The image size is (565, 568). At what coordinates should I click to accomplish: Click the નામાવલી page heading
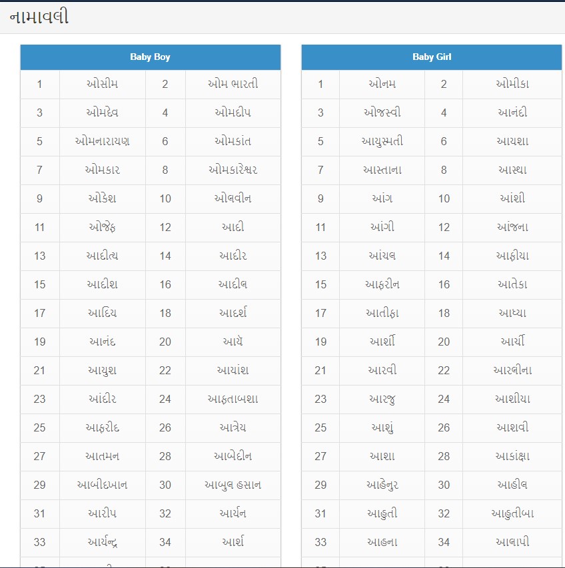(x=39, y=17)
